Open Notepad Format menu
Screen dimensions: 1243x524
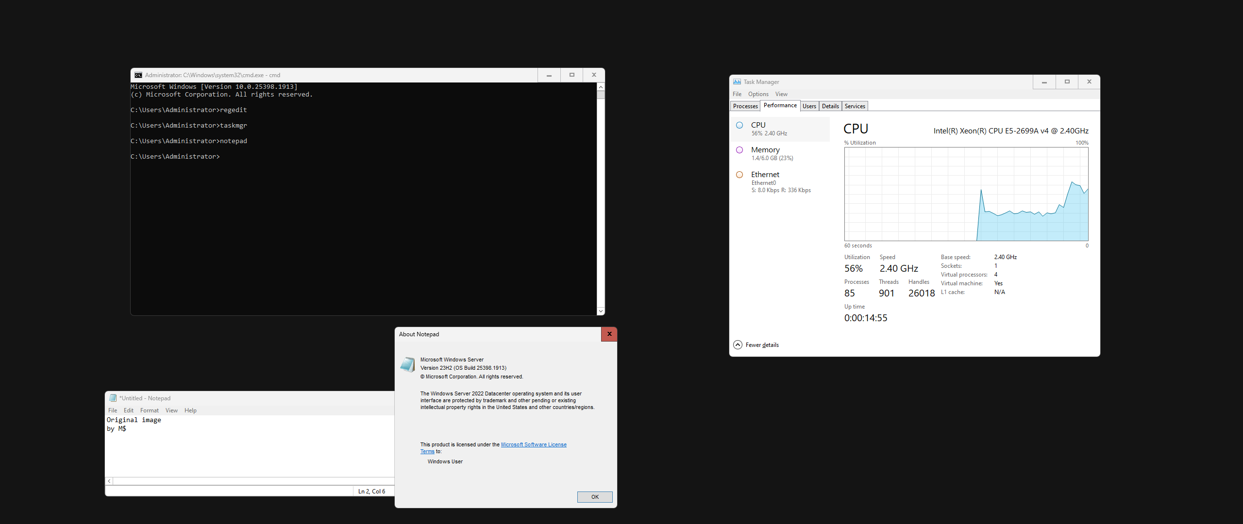click(x=149, y=410)
